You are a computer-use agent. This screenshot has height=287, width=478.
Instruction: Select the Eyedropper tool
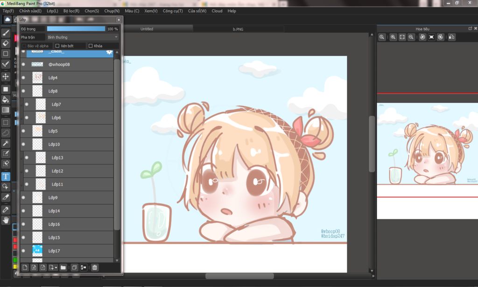(x=6, y=210)
